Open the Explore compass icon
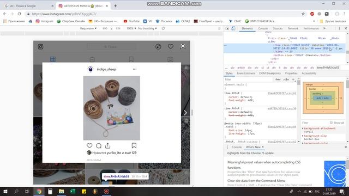Image resolution: width=349 pixels, height=196 pixels. coord(158,47)
